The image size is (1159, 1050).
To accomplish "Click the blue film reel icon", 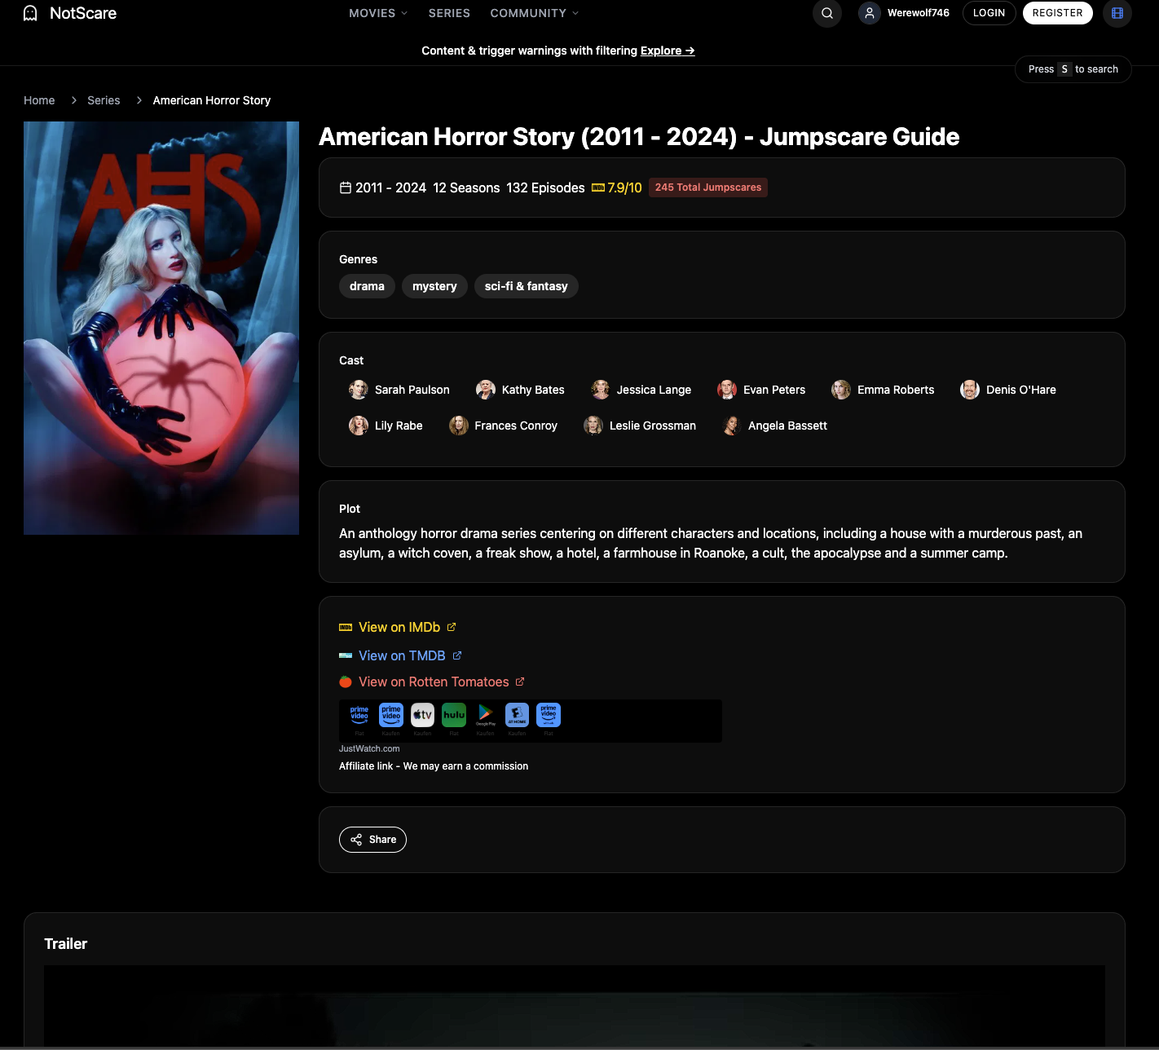I will (x=1117, y=13).
